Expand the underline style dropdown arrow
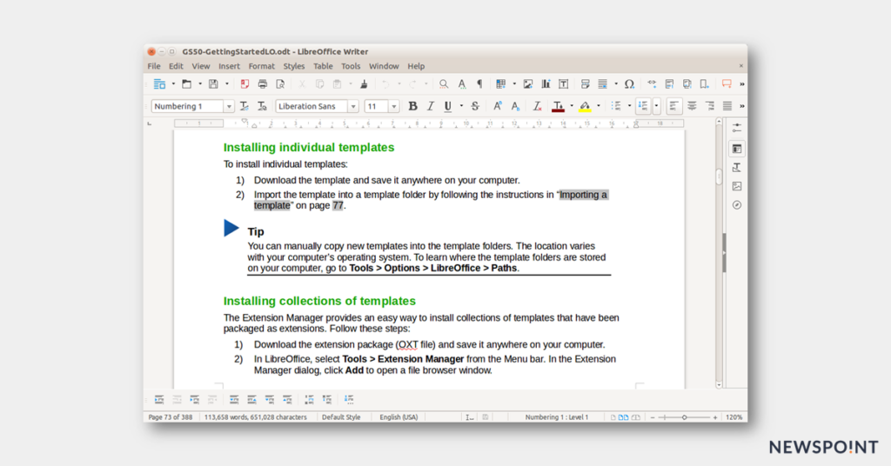Image resolution: width=891 pixels, height=466 pixels. [461, 106]
